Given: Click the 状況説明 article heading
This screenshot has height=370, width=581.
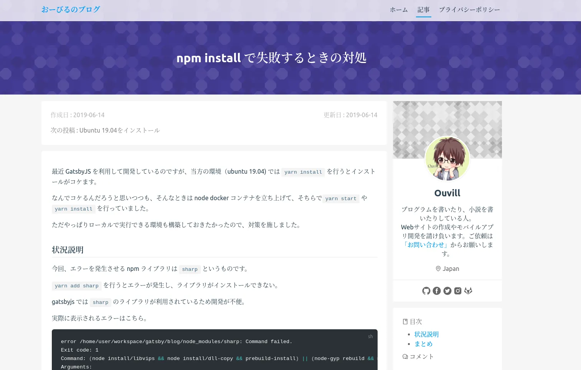Looking at the screenshot, I should click(68, 250).
